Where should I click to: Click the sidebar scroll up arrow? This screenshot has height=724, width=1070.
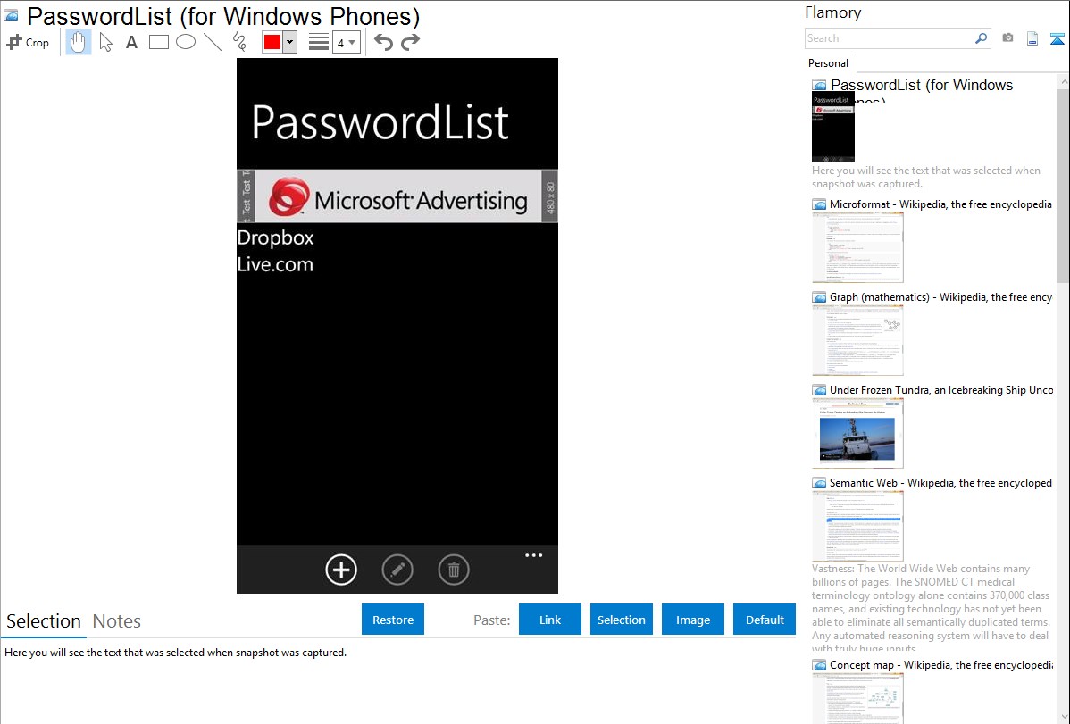[1063, 81]
